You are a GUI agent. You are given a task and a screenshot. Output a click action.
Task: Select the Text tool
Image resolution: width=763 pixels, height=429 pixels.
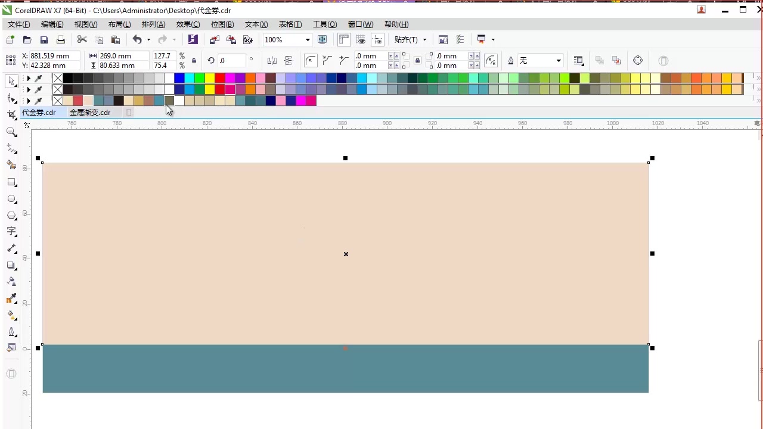point(11,232)
